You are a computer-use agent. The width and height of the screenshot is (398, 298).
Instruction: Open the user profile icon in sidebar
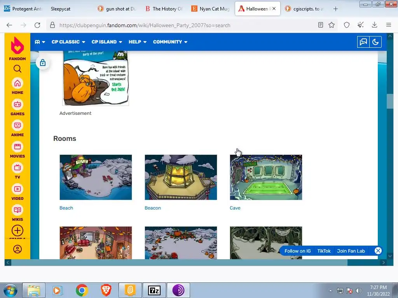17,249
